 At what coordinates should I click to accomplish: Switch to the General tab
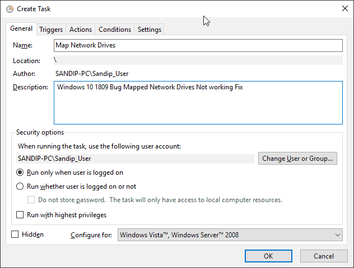pyautogui.click(x=21, y=28)
